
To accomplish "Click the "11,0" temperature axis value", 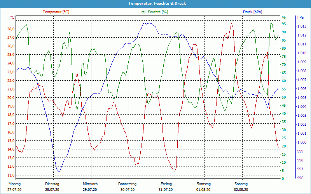I will point(11,175).
